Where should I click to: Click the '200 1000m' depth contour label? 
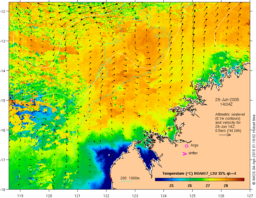point(130,178)
